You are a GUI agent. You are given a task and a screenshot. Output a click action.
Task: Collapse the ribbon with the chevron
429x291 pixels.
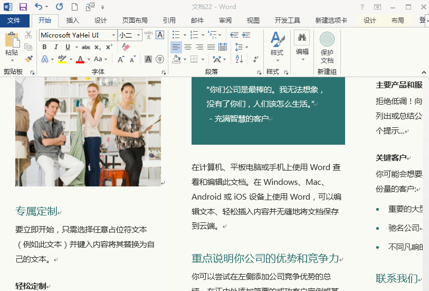[424, 72]
